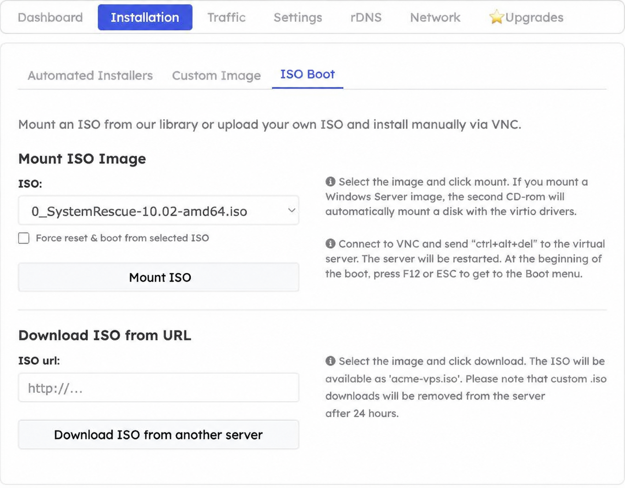Viewport: 625px width, 488px height.
Task: Select the ISO Boot sub-tab
Action: click(x=308, y=74)
